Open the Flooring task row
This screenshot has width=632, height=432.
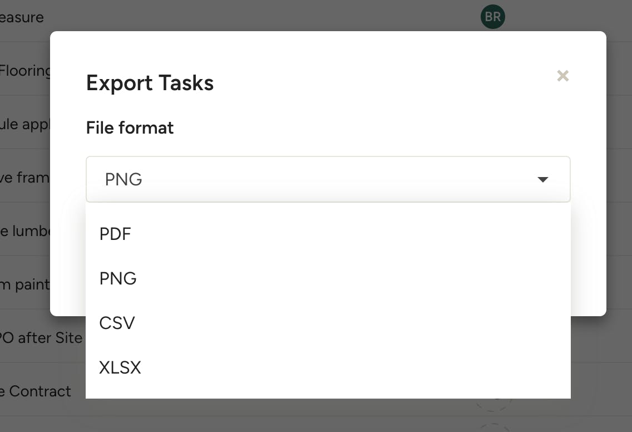pyautogui.click(x=25, y=71)
